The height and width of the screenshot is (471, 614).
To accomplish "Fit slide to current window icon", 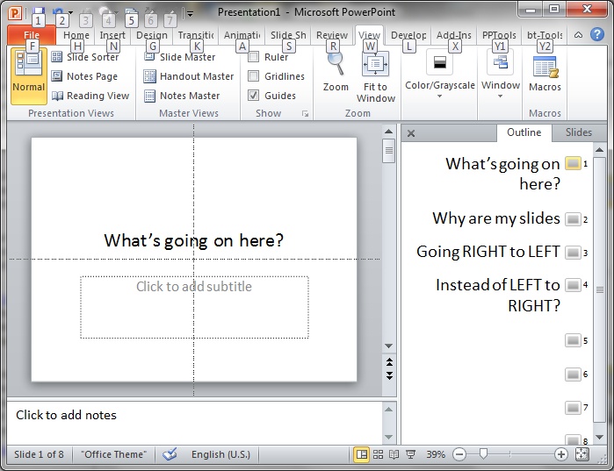I will (581, 454).
